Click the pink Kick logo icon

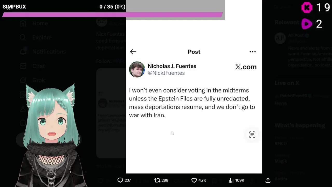(x=307, y=8)
